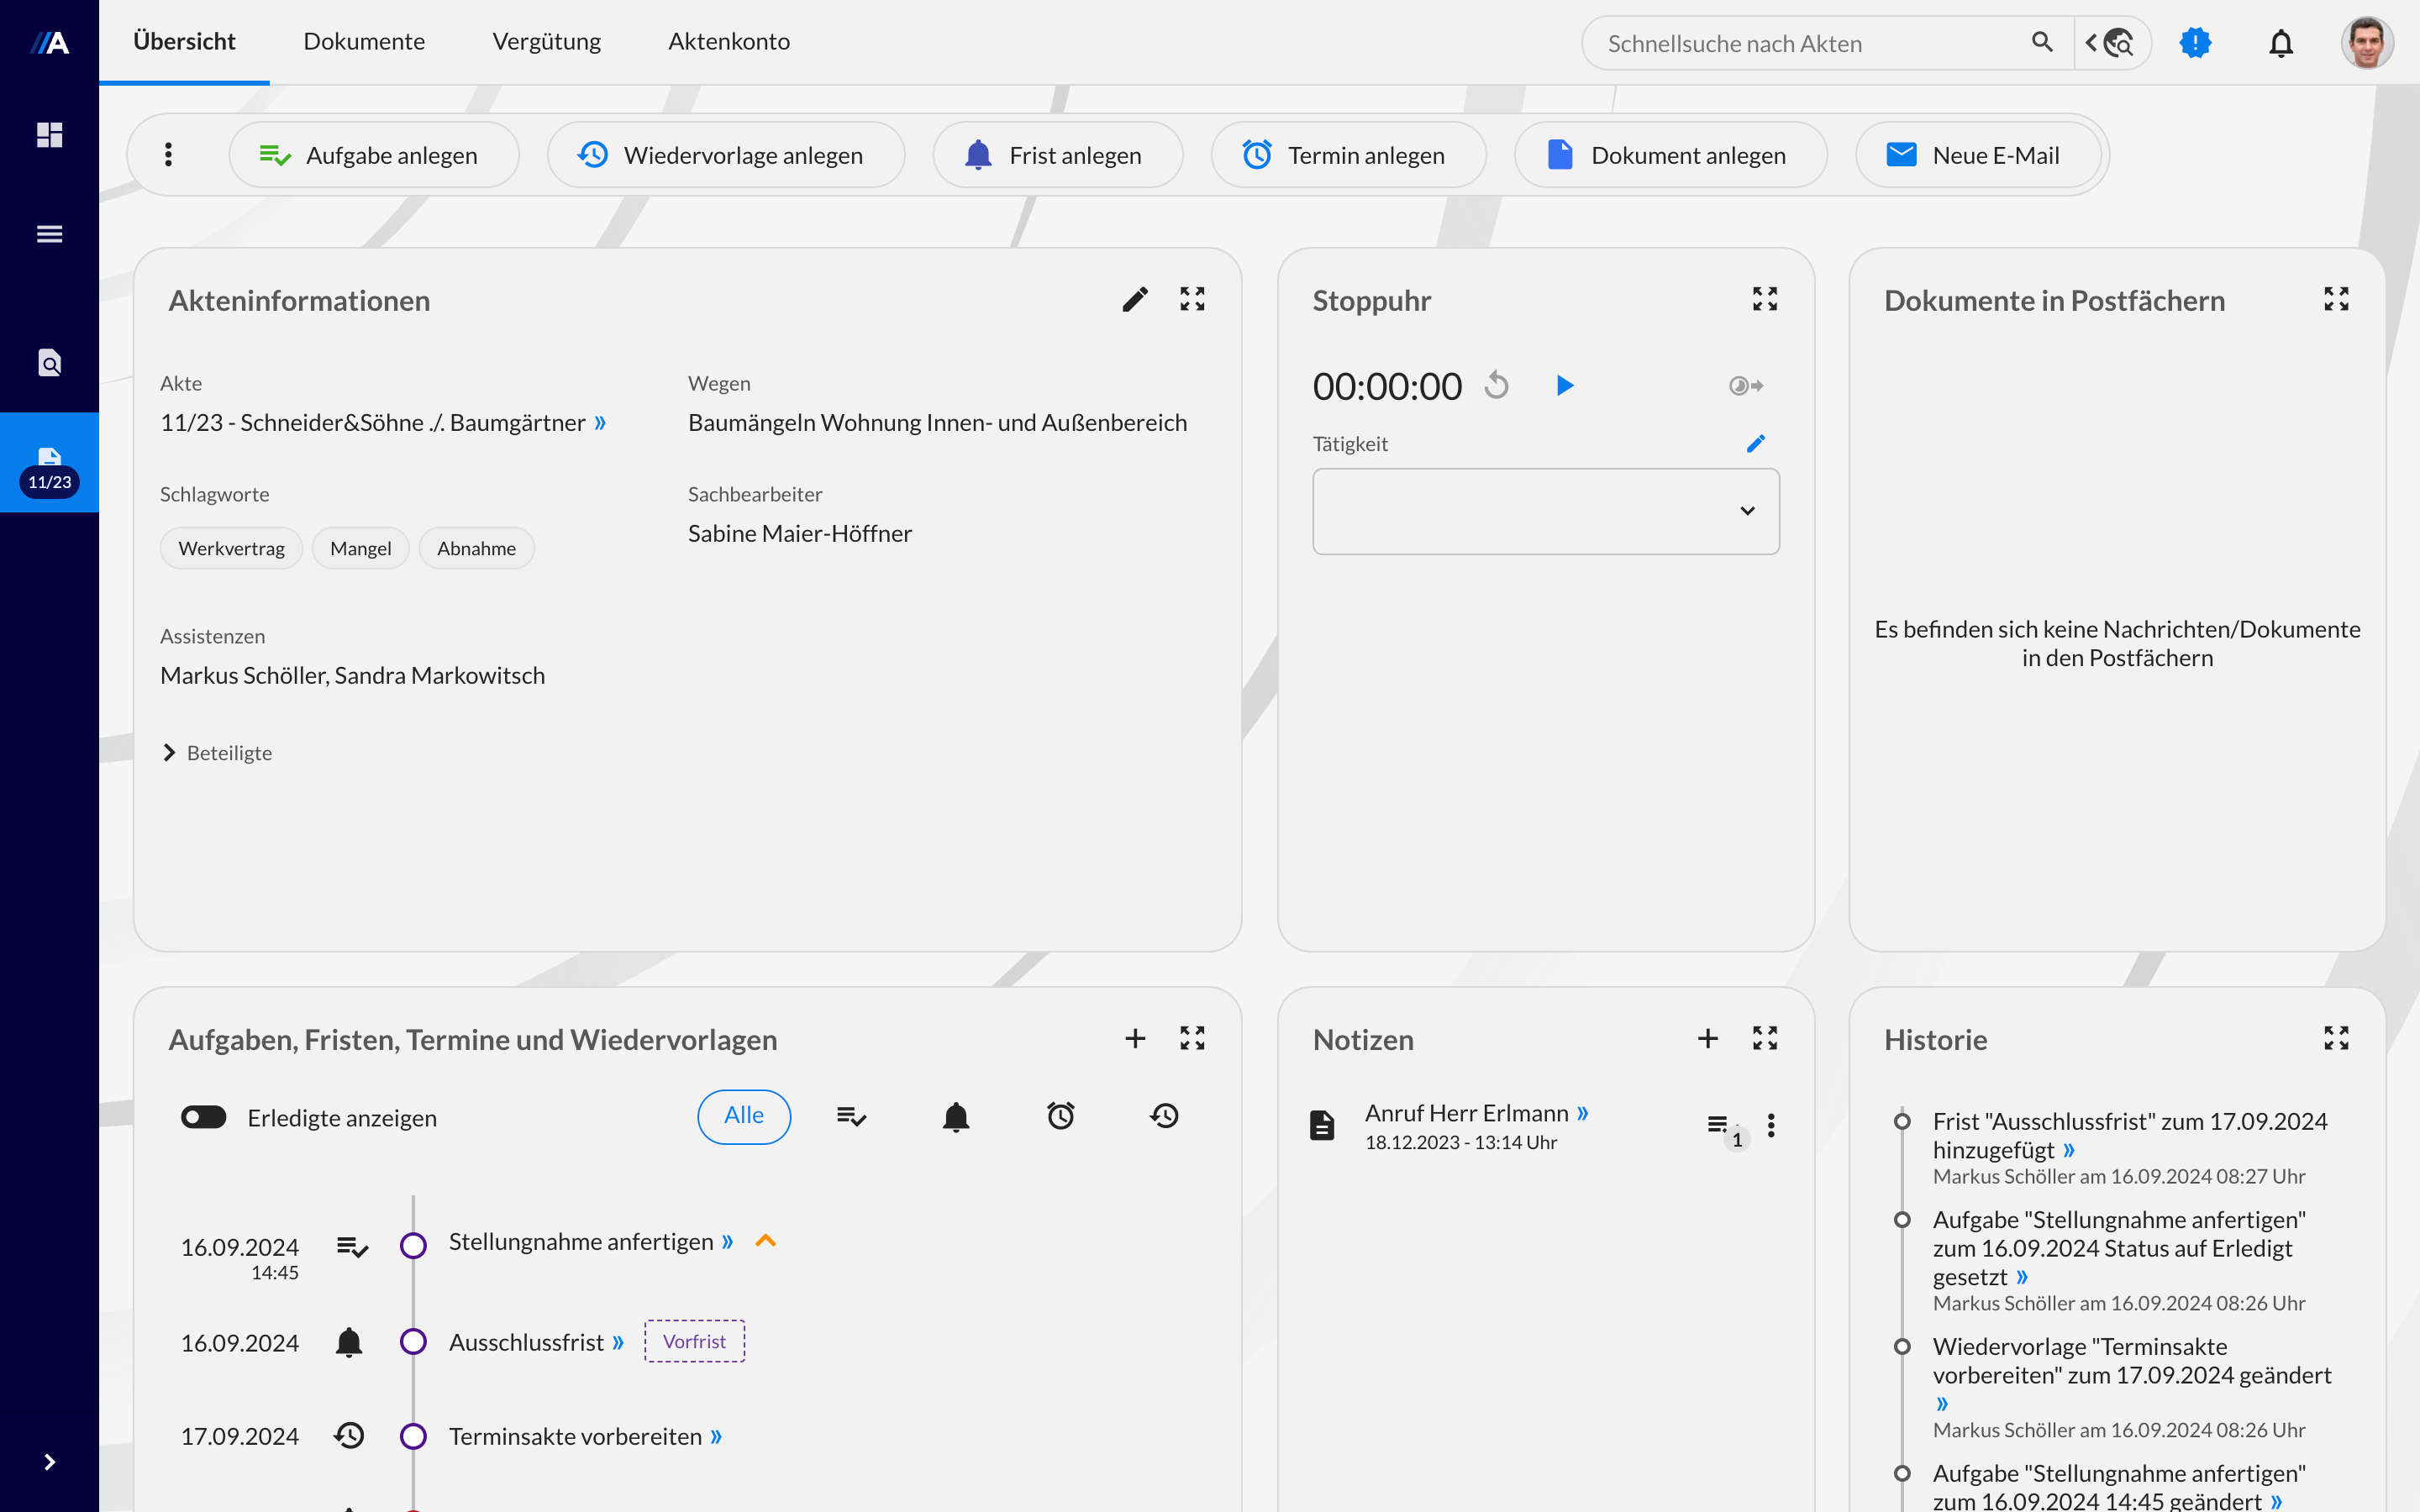Add a new note with plus icon
Screen dimensions: 2420x1512
pyautogui.click(x=1707, y=1038)
